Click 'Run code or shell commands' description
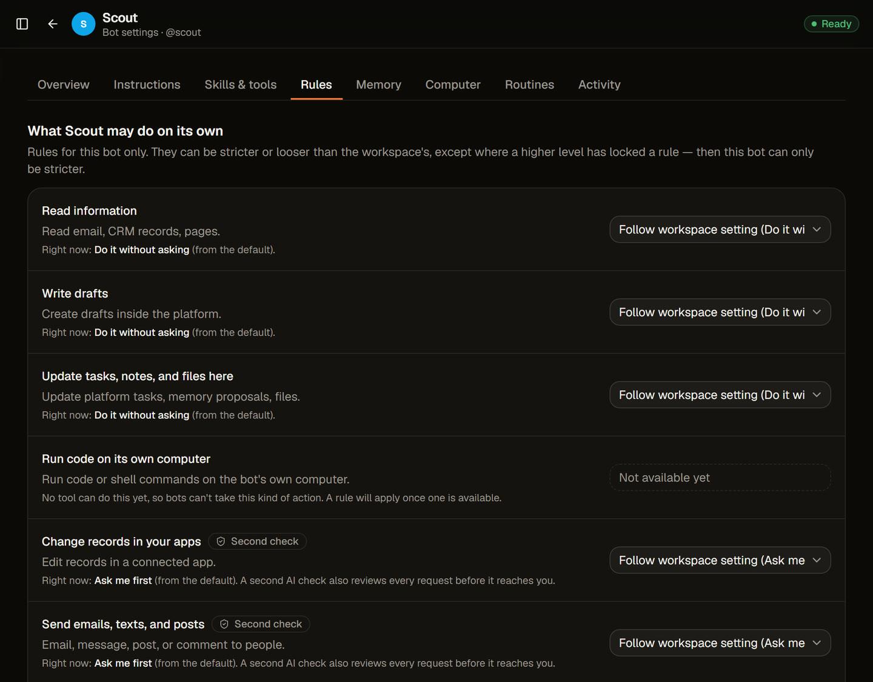The height and width of the screenshot is (682, 873). pos(196,479)
